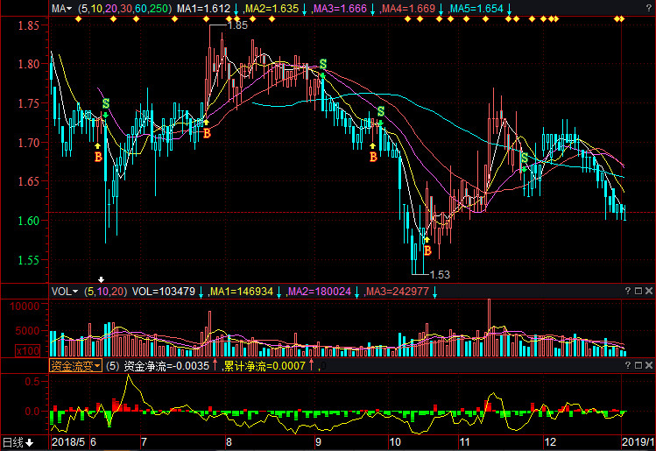Image resolution: width=656 pixels, height=451 pixels.
Task: Select the VOL=103479 value
Action: (164, 292)
